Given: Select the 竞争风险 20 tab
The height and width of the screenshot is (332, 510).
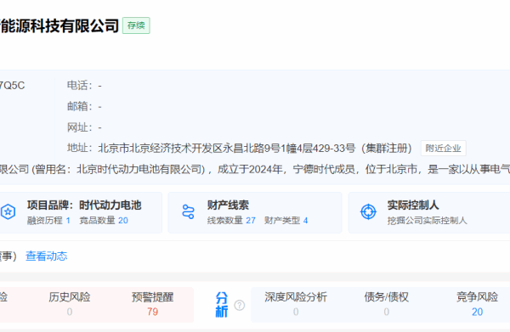Looking at the screenshot, I should (477, 304).
